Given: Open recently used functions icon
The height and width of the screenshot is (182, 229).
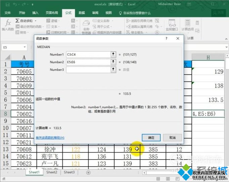Looking at the screenshot, I should pos(17,26).
